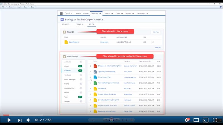The height and width of the screenshot is (125, 223).
Task: Mute the video volume
Action: 28,120
